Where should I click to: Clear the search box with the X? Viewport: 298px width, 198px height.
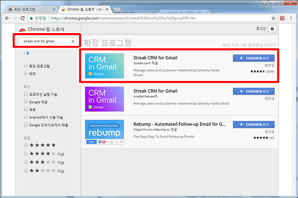coord(73,41)
